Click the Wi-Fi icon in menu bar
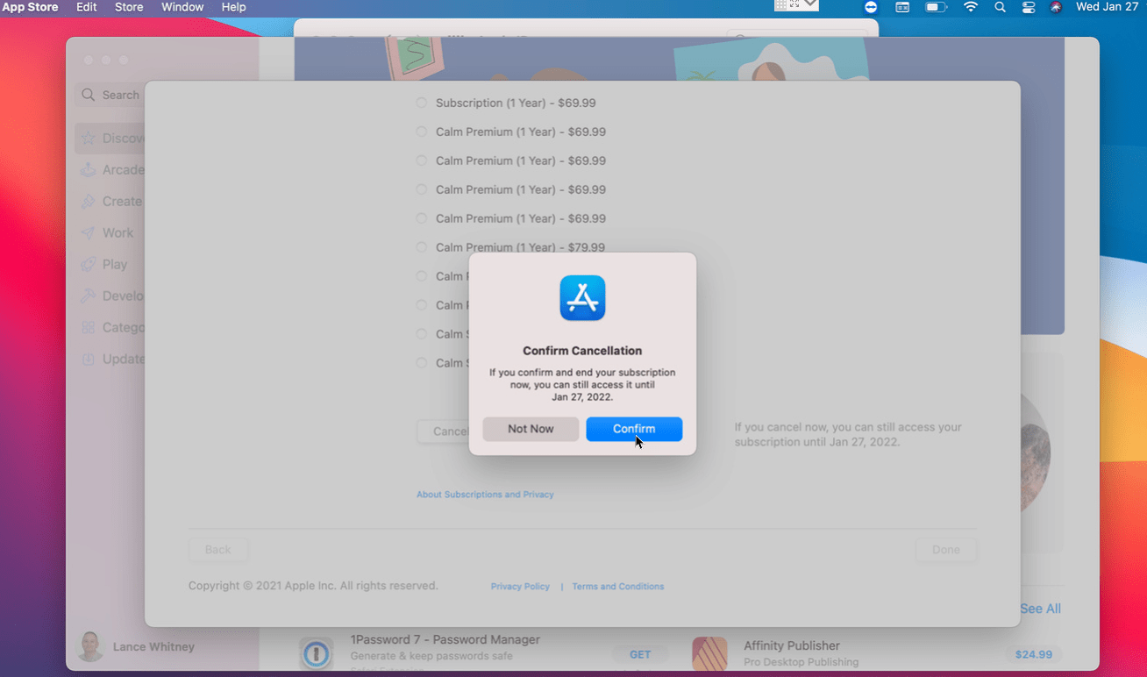Screen dimensions: 1147x677 pyautogui.click(x=971, y=7)
